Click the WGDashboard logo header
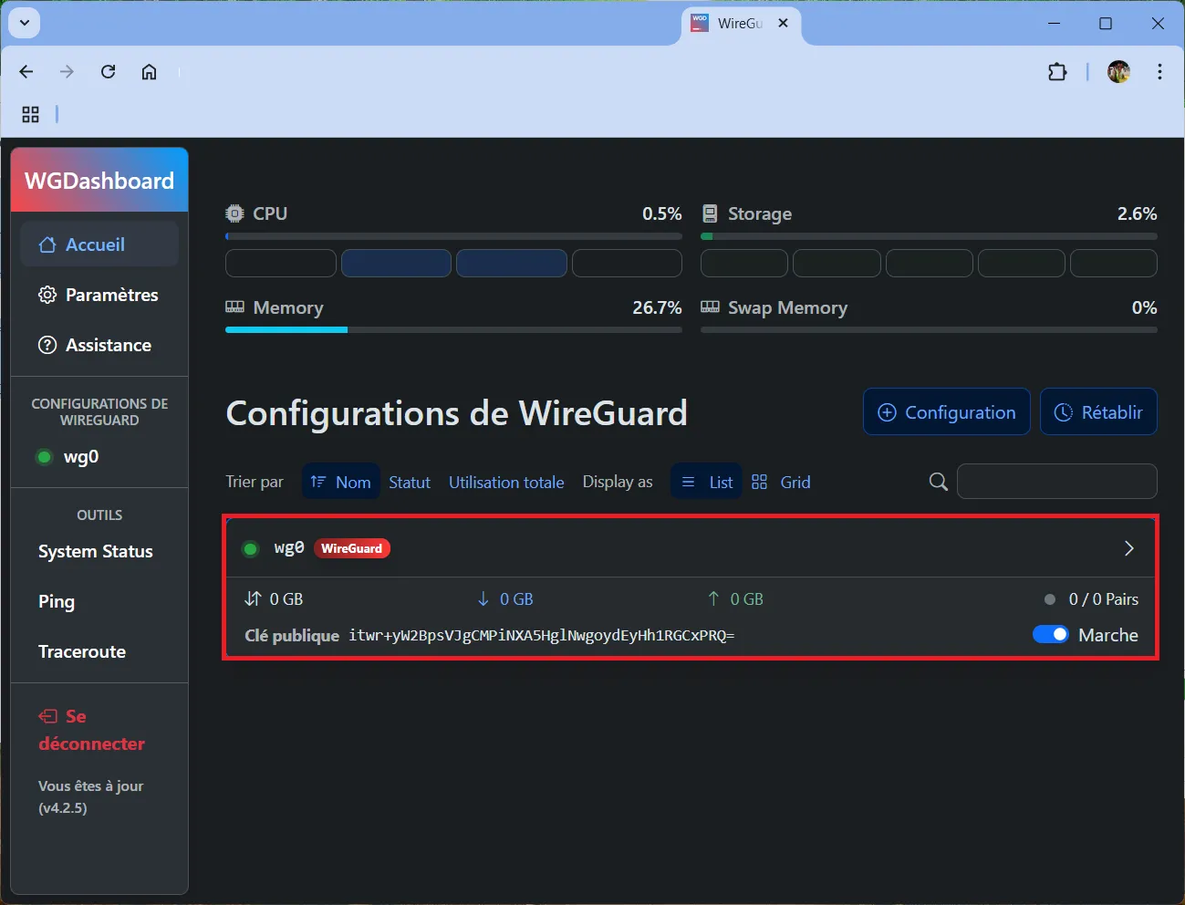This screenshot has width=1185, height=905. (x=99, y=181)
